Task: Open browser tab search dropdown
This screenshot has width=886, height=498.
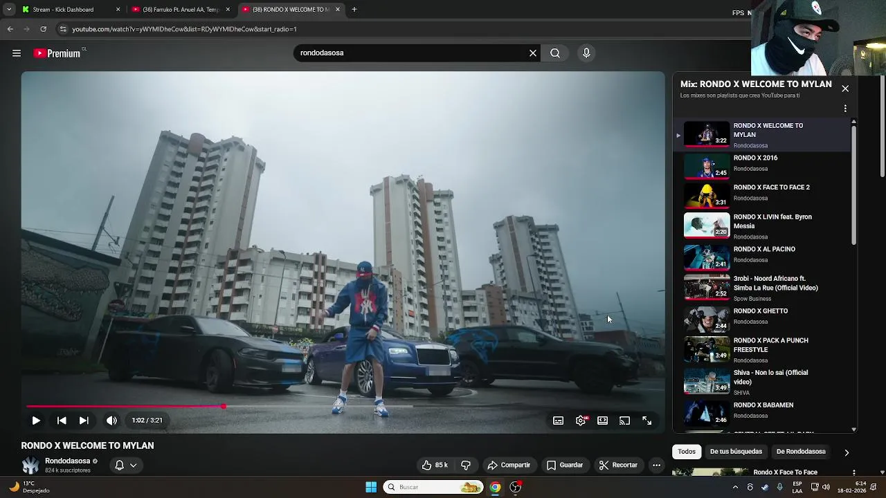Action: pyautogui.click(x=9, y=10)
